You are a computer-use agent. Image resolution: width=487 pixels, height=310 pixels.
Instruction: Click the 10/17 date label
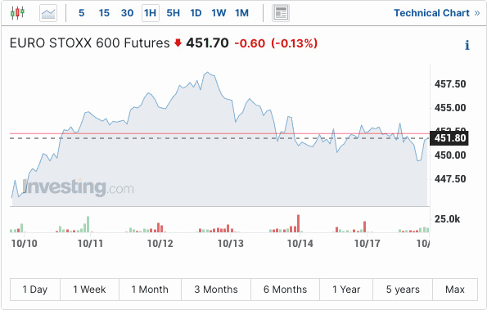(x=368, y=244)
